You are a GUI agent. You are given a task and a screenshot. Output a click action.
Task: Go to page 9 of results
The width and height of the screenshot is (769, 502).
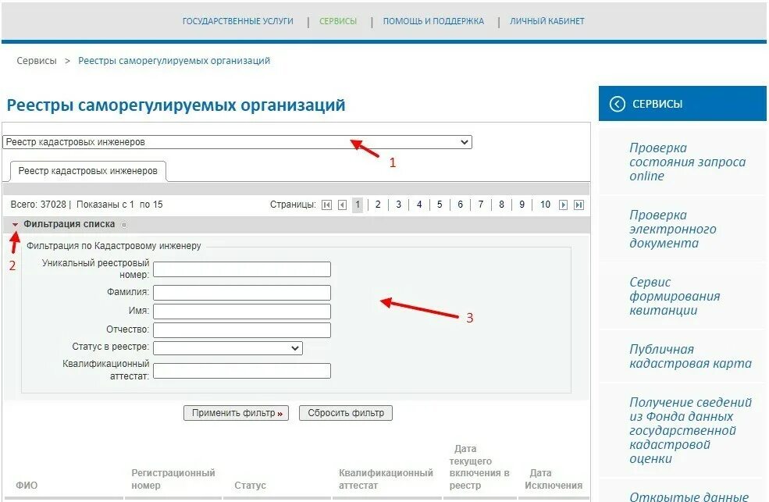[522, 205]
